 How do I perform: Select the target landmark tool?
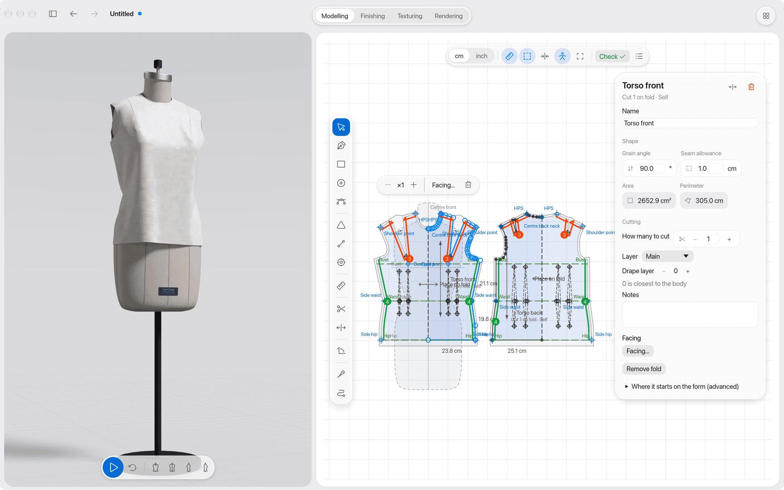341,262
